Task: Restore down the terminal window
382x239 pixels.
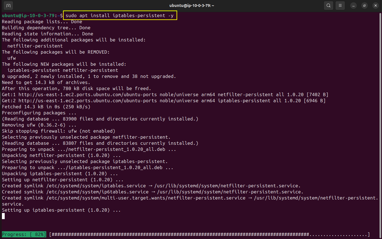Action: click(x=365, y=6)
